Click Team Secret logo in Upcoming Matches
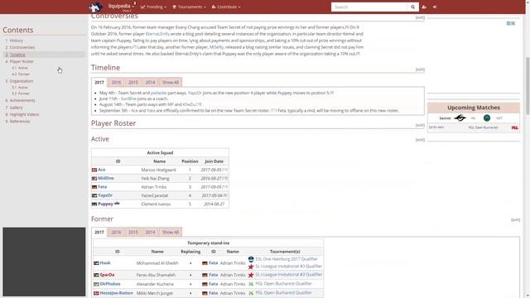The width and height of the screenshot is (530, 298). [460, 118]
